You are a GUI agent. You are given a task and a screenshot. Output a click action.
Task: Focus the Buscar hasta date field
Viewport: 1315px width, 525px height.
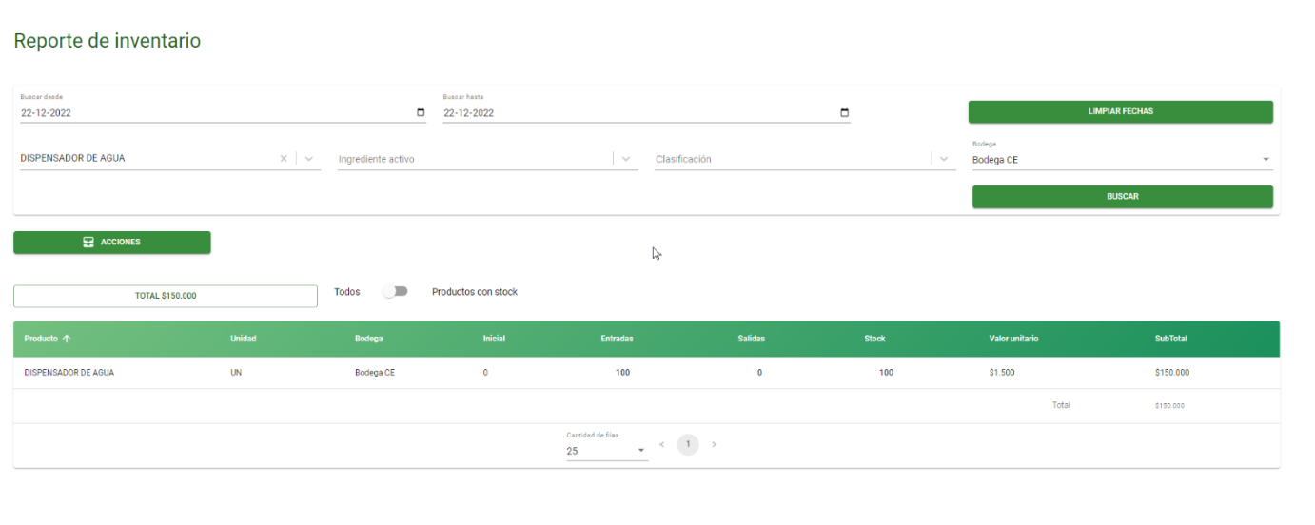646,113
